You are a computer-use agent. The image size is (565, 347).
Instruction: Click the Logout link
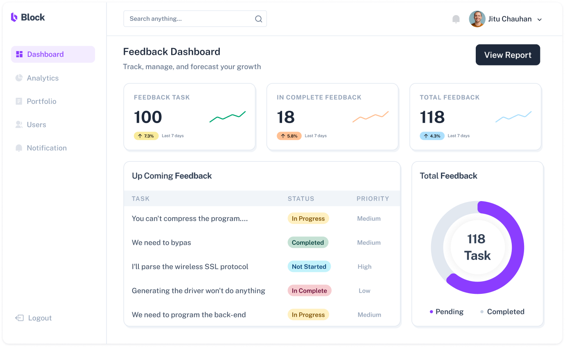pyautogui.click(x=40, y=318)
